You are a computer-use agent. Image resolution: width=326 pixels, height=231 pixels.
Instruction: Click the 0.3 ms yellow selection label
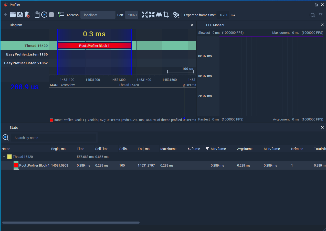[x=94, y=34]
